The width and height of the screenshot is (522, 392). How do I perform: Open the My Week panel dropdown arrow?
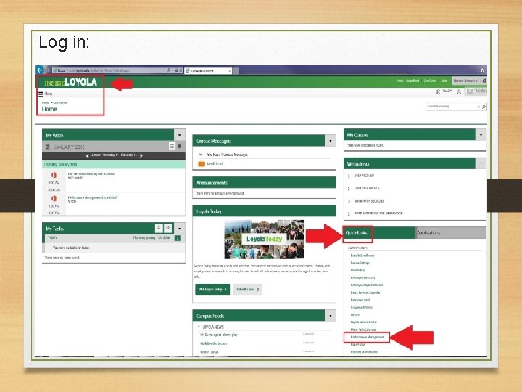180,135
